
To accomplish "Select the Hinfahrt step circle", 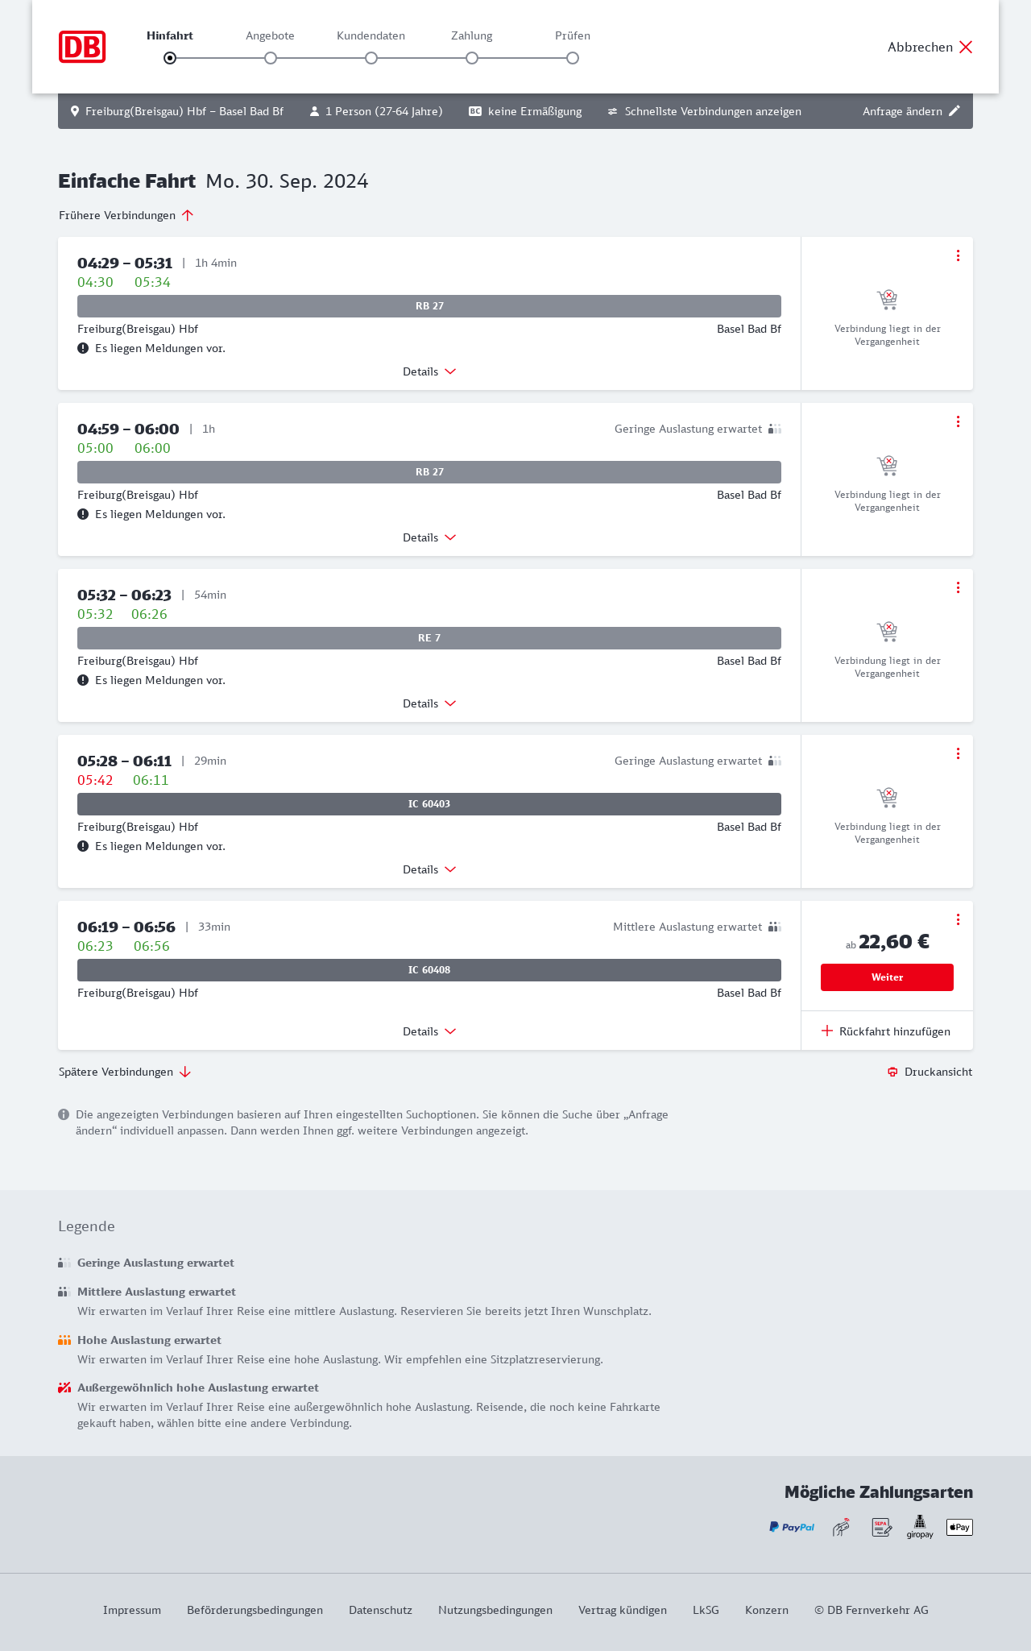I will (170, 58).
